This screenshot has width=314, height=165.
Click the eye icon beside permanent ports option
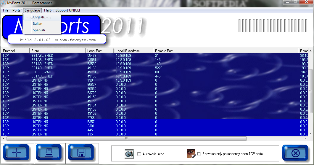191,153
